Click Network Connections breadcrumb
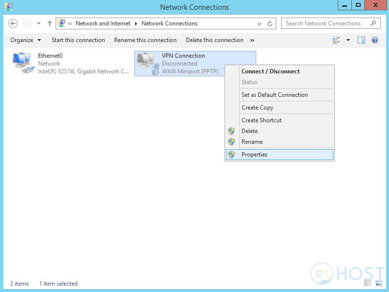Screen dimensions: 389x292 pos(169,23)
